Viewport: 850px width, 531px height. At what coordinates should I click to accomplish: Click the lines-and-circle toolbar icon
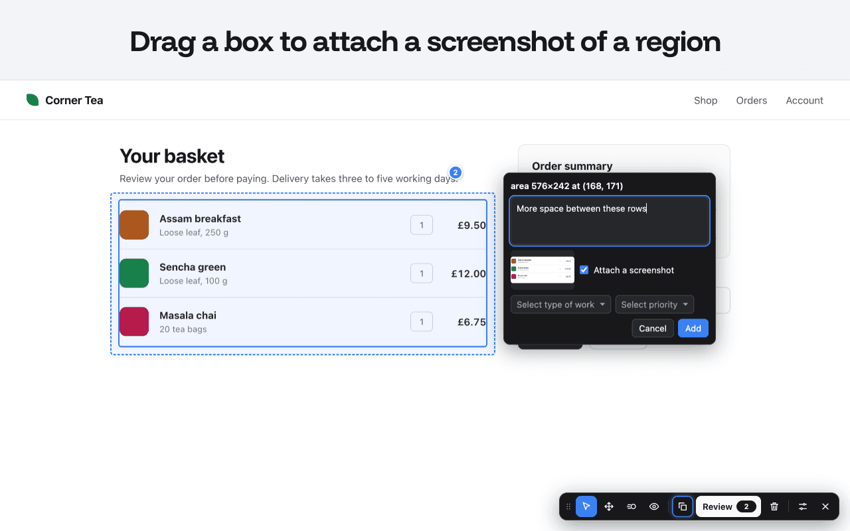pyautogui.click(x=632, y=506)
